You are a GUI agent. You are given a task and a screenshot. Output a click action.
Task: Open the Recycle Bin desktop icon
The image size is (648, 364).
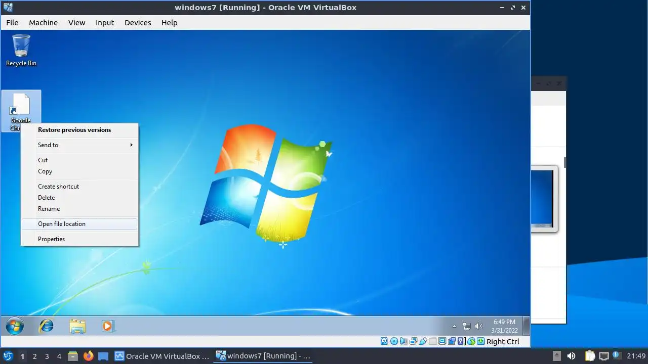[x=21, y=50]
